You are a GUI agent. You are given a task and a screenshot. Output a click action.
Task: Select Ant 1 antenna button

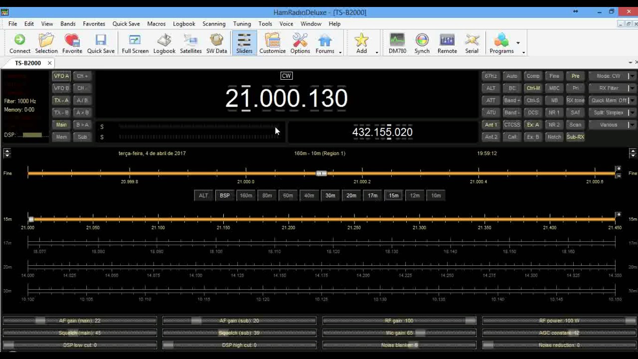pos(491,125)
